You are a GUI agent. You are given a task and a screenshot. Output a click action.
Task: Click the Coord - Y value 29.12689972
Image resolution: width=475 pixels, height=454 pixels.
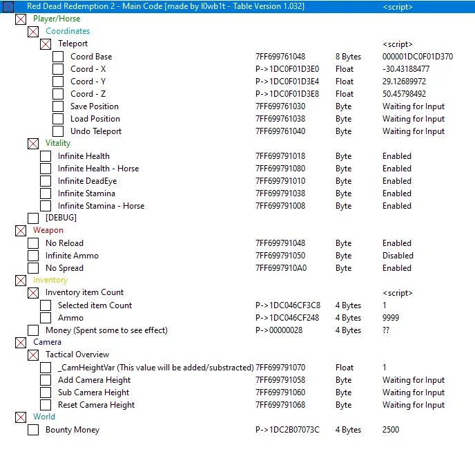[x=404, y=82]
